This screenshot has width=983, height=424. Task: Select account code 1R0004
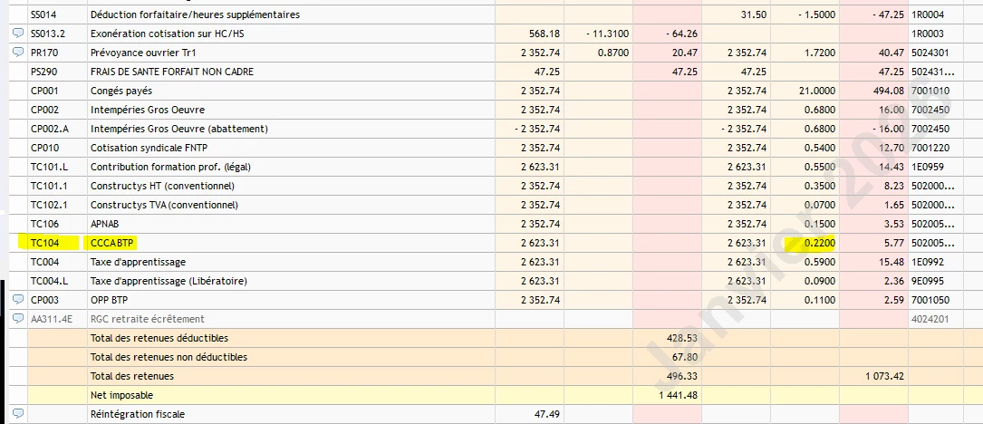[927, 15]
